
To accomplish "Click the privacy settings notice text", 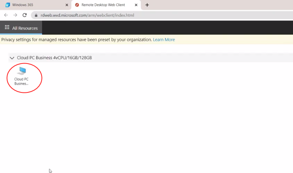I will point(77,40).
